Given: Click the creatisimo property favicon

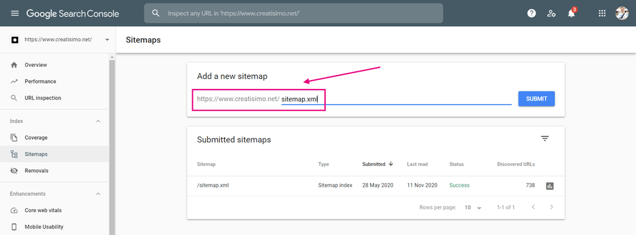Looking at the screenshot, I should (15, 40).
